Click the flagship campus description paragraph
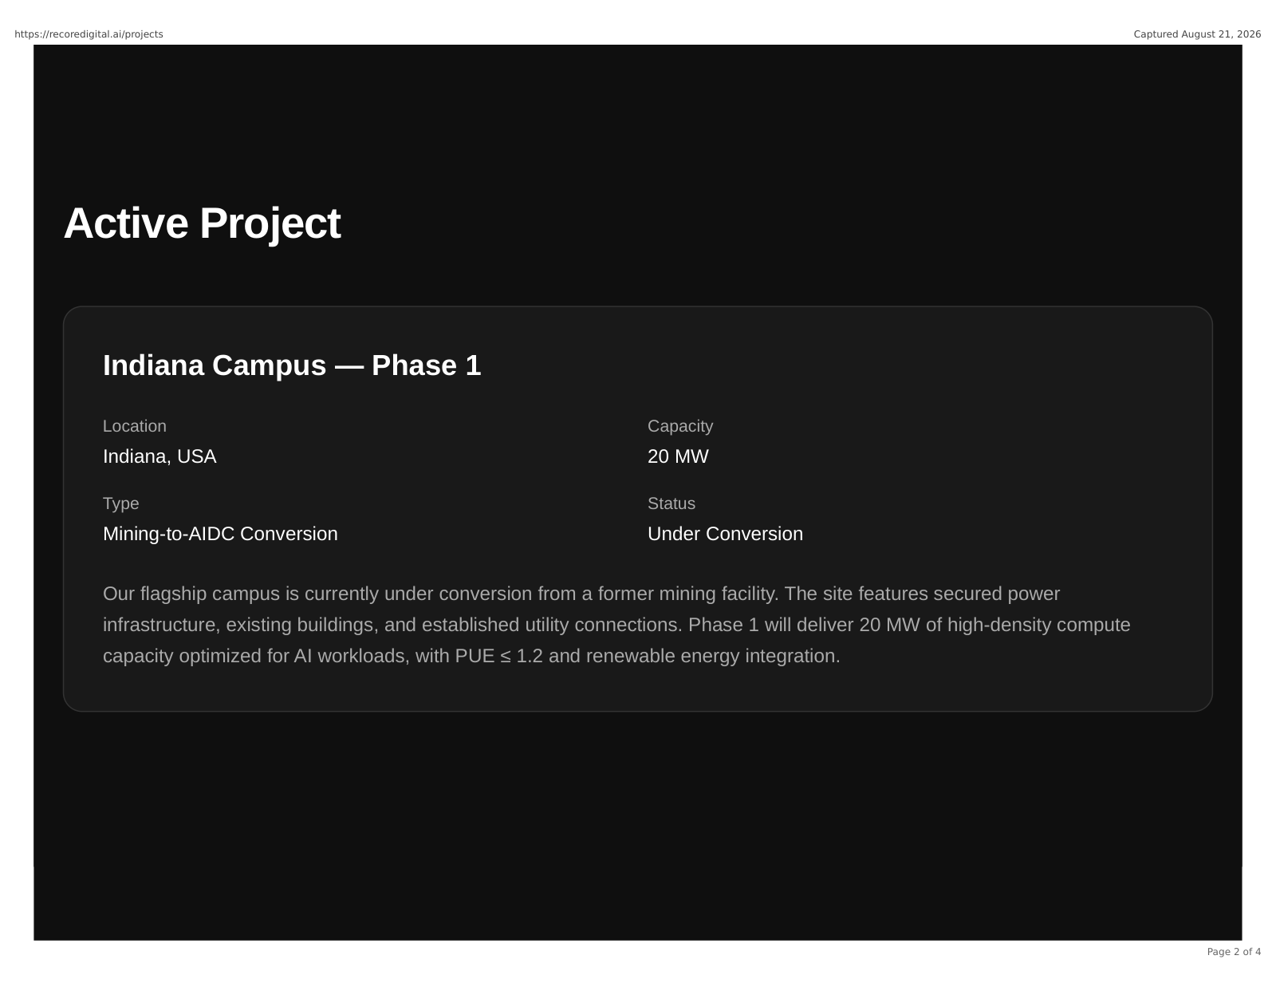 [x=616, y=625]
